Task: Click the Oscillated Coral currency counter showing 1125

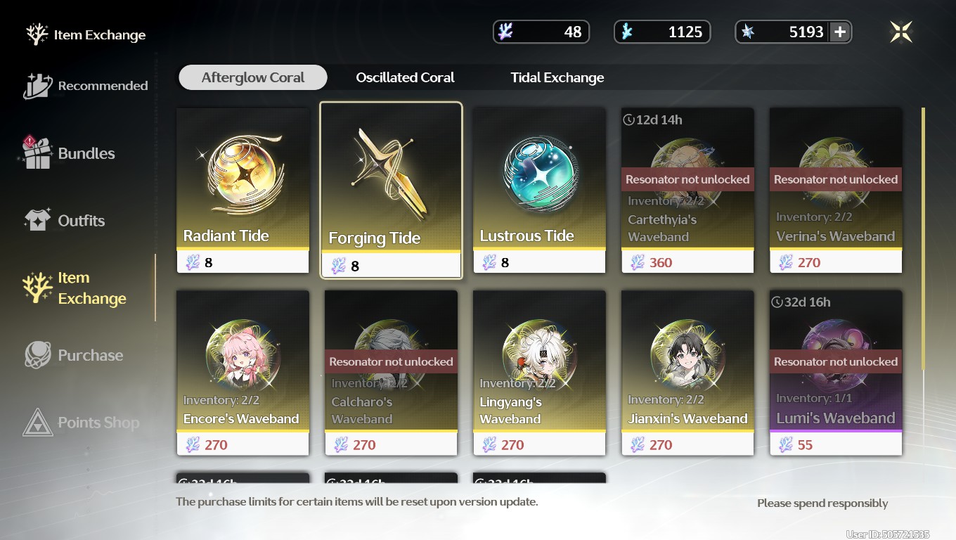Action: pos(662,32)
